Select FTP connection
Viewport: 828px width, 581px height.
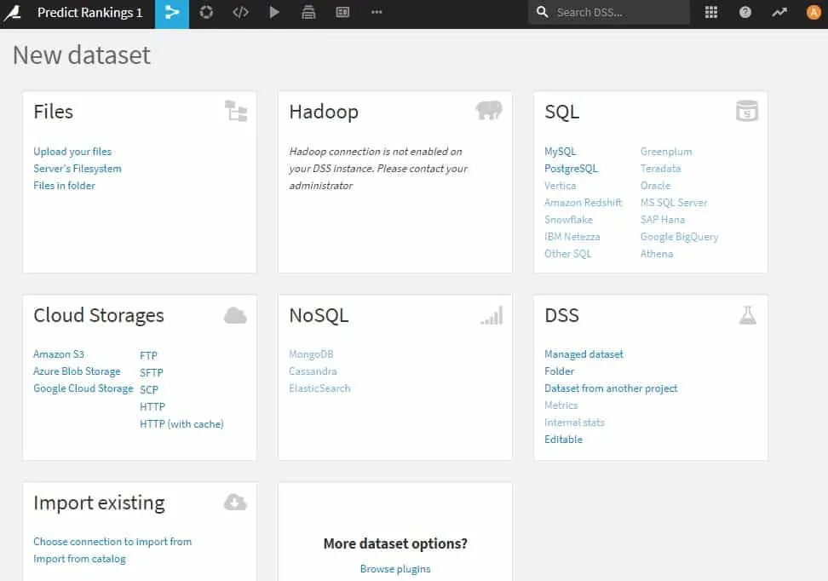click(x=148, y=355)
